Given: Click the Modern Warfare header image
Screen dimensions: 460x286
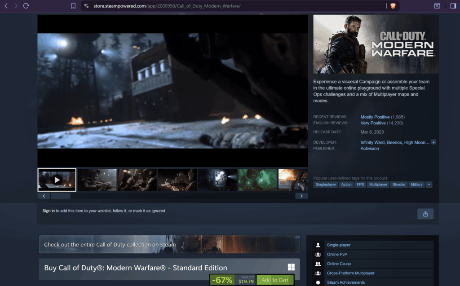Looking at the screenshot, I should tap(376, 44).
